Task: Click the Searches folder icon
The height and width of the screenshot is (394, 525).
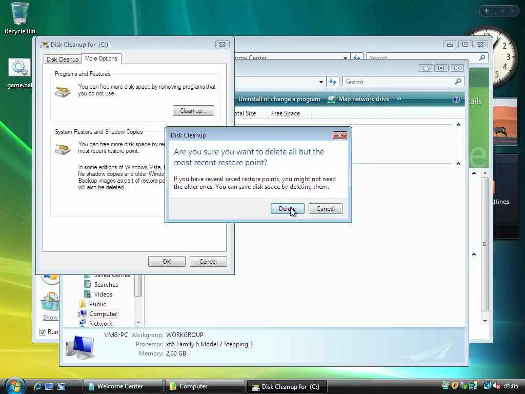Action: [88, 284]
